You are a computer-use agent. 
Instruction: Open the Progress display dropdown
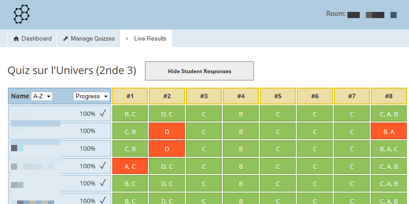(91, 96)
